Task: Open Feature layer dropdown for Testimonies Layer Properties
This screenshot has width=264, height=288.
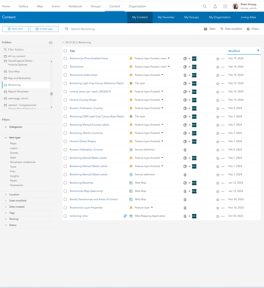Action: [x=152, y=208]
